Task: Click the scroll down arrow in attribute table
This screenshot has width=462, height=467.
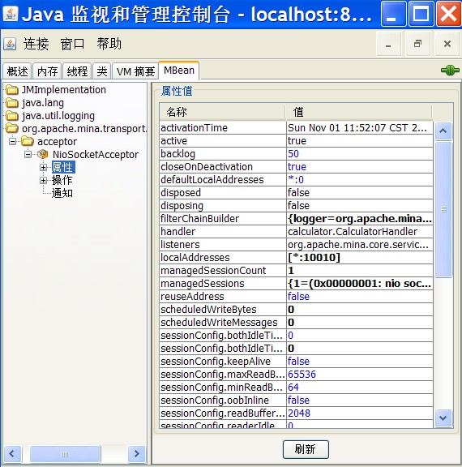Action: click(x=443, y=418)
